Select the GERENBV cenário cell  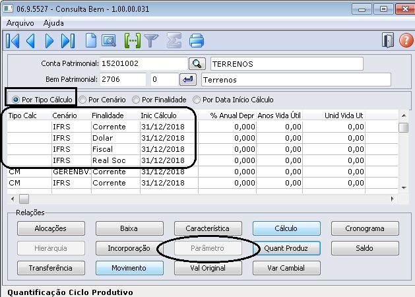pyautogui.click(x=71, y=172)
